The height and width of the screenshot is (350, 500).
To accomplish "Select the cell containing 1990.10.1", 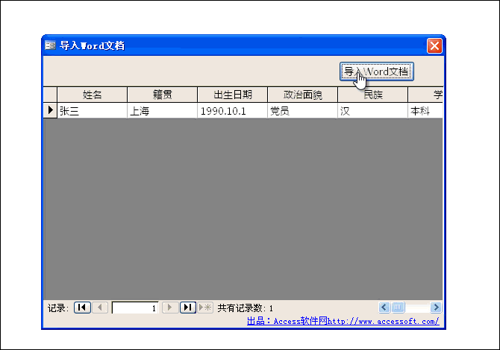I will point(232,110).
